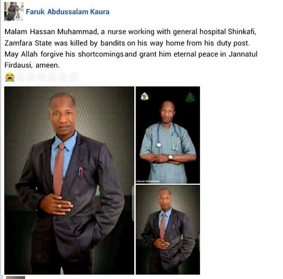The width and height of the screenshot is (283, 279).
Task: Open the photo of nurse in scrubs
Action: point(168,135)
